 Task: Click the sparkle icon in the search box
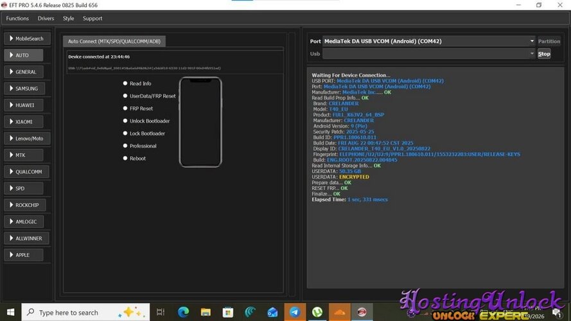(131, 312)
